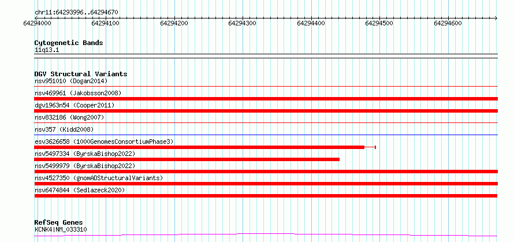Click the nsv951010 (Dogan2014) variant label

pyautogui.click(x=71, y=81)
